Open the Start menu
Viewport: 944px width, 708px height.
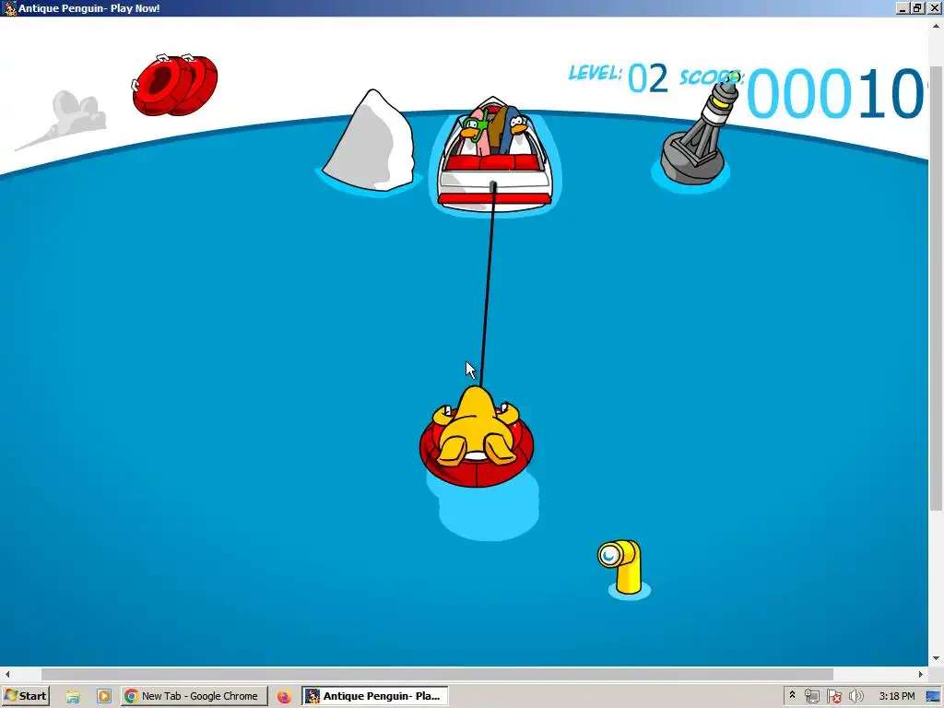25,696
